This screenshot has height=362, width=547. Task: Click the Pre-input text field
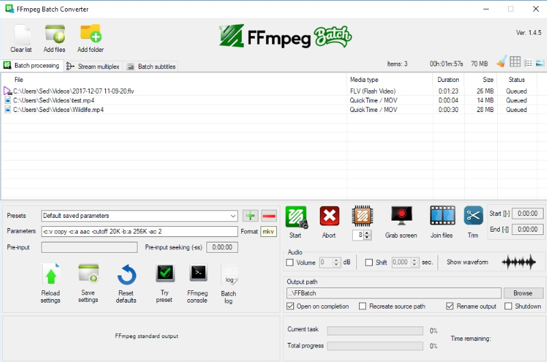(x=90, y=247)
